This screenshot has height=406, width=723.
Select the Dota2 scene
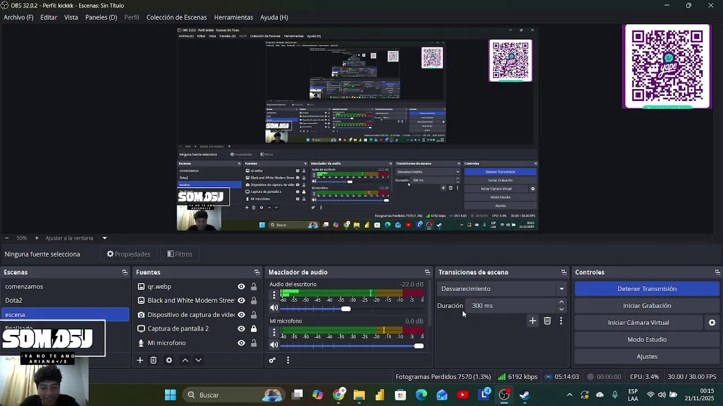point(65,301)
